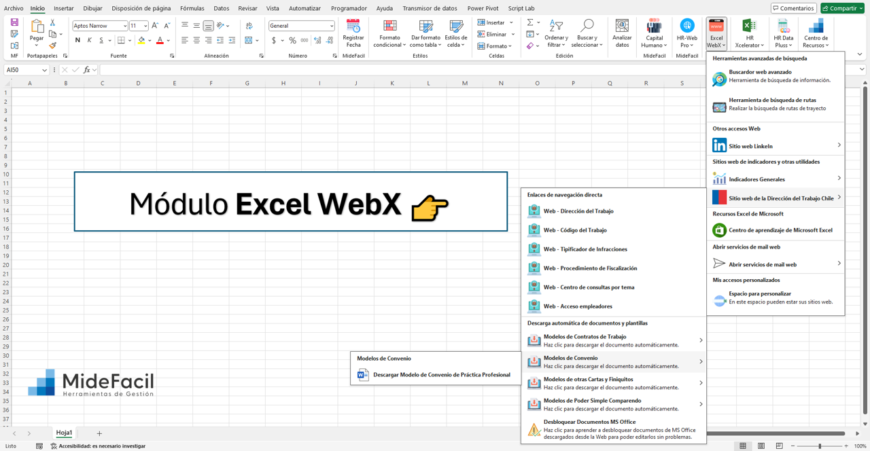The height and width of the screenshot is (451, 870).
Task: Click the save icon in MF group
Action: [x=14, y=22]
